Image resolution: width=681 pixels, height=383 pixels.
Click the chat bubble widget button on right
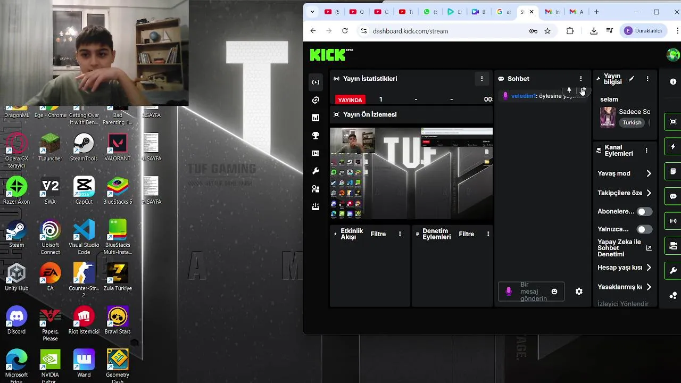pyautogui.click(x=673, y=196)
